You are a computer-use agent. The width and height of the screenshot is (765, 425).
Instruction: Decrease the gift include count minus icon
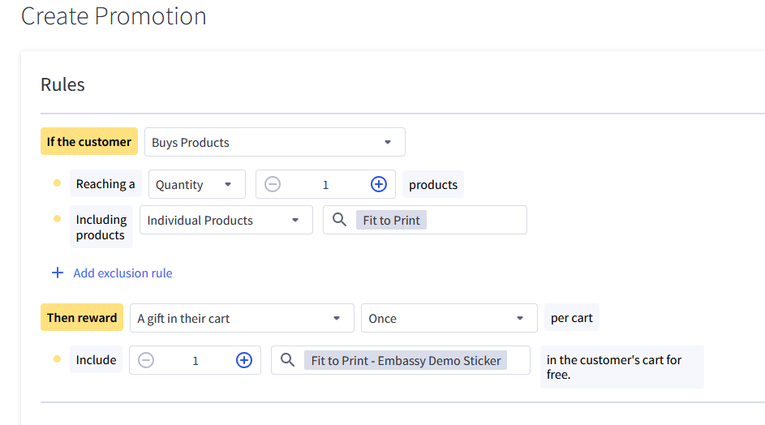tap(146, 361)
